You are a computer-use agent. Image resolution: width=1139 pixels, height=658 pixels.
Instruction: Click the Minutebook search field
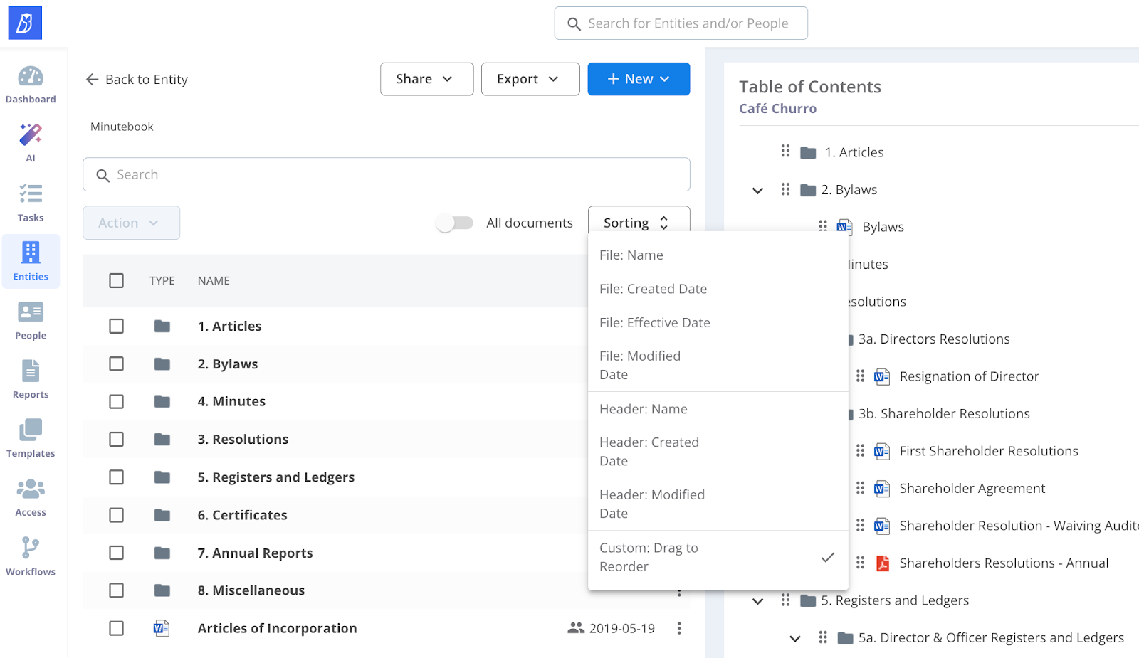(386, 174)
